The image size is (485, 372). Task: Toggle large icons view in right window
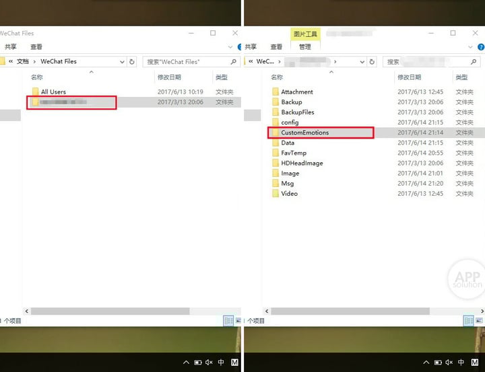[x=479, y=321]
